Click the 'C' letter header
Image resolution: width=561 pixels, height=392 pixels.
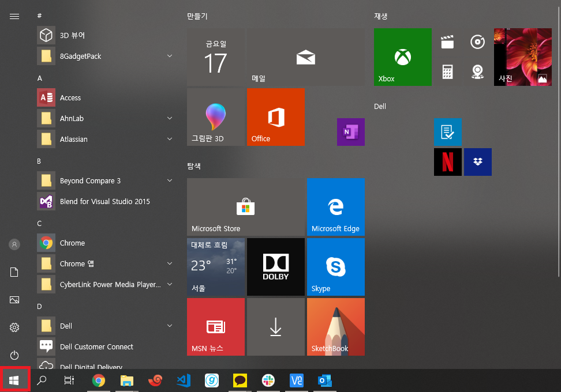pos(39,224)
